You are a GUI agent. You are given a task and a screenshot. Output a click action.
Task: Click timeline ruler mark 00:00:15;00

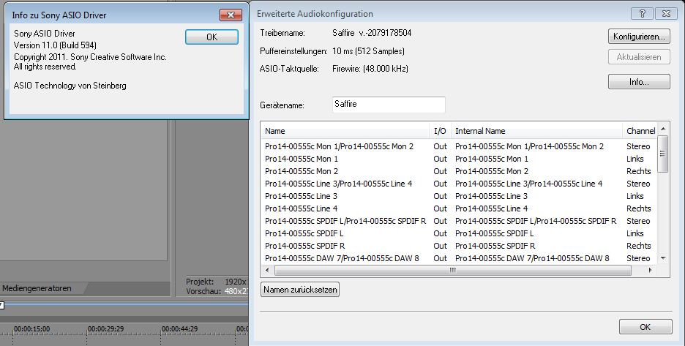[x=32, y=329]
